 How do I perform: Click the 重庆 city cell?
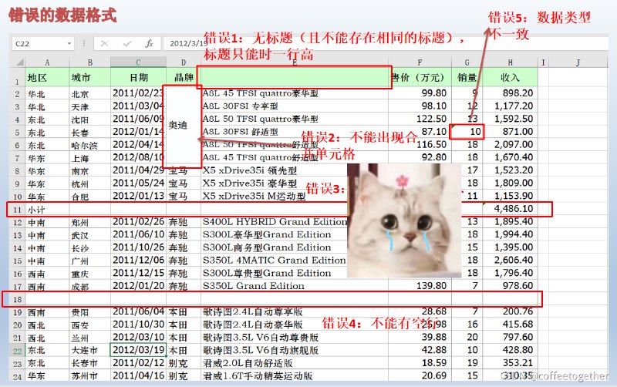(x=89, y=274)
